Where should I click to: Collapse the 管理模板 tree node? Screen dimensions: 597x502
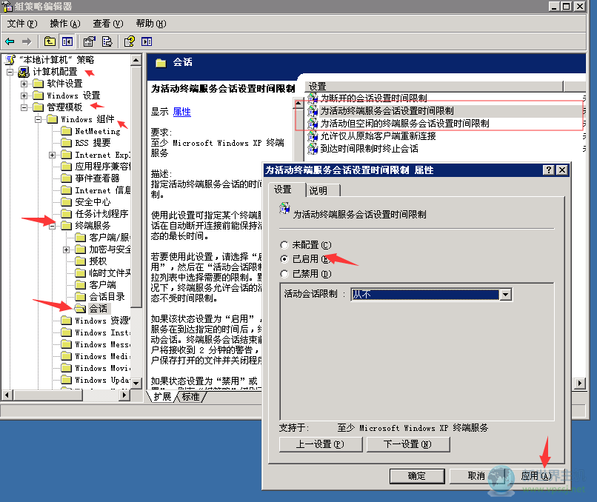(24, 107)
